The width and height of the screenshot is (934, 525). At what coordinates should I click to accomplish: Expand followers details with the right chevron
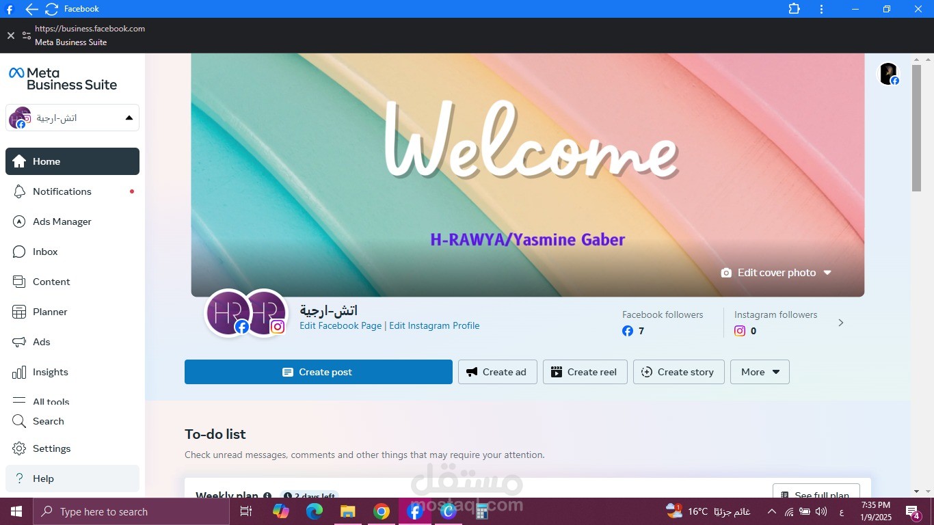[841, 323]
